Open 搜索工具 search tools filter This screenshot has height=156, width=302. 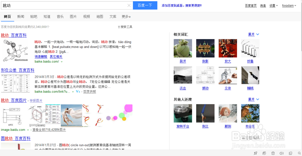(125, 27)
